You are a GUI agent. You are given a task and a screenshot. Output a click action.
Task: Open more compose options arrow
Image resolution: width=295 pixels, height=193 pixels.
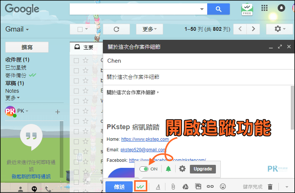coord(287,187)
